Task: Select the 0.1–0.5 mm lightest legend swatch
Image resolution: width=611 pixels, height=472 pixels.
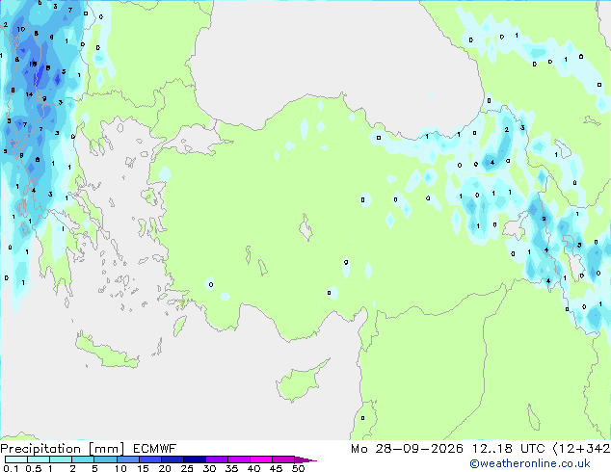Action: pyautogui.click(x=16, y=459)
